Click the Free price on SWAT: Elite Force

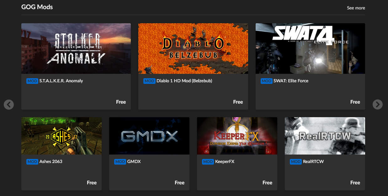coord(355,102)
